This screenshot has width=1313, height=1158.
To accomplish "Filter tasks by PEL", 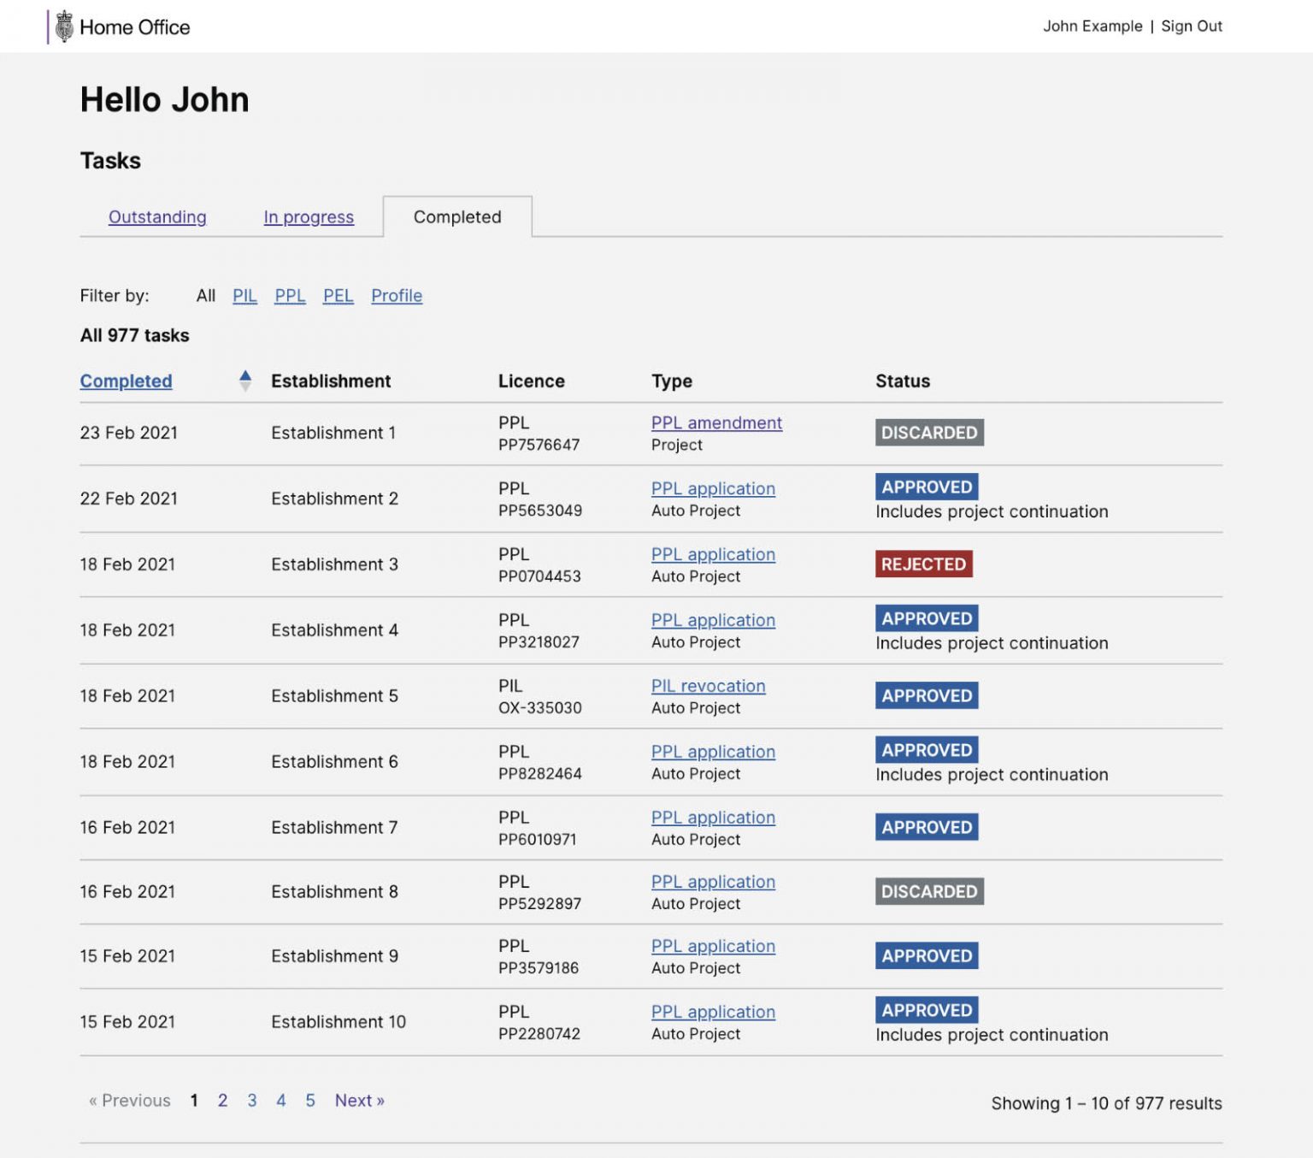I will coord(338,296).
